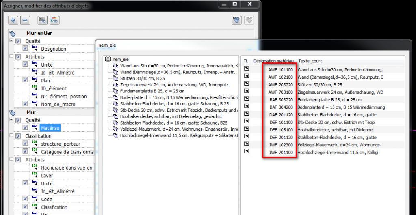Toggle the Matériau checkbox
416x215 pixels.
(25, 128)
